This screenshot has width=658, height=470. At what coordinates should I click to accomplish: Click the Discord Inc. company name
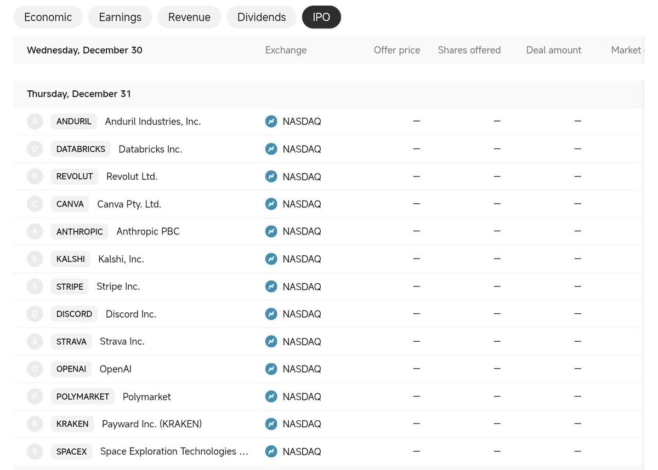click(x=131, y=314)
